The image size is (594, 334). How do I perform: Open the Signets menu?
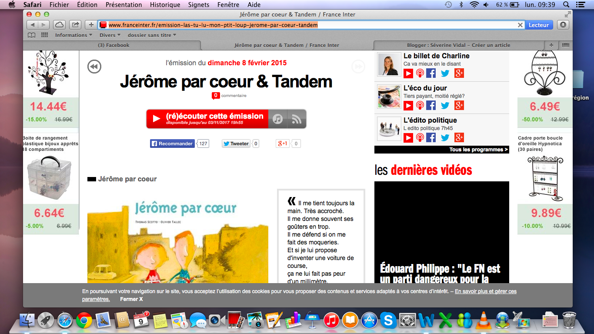coord(199,5)
